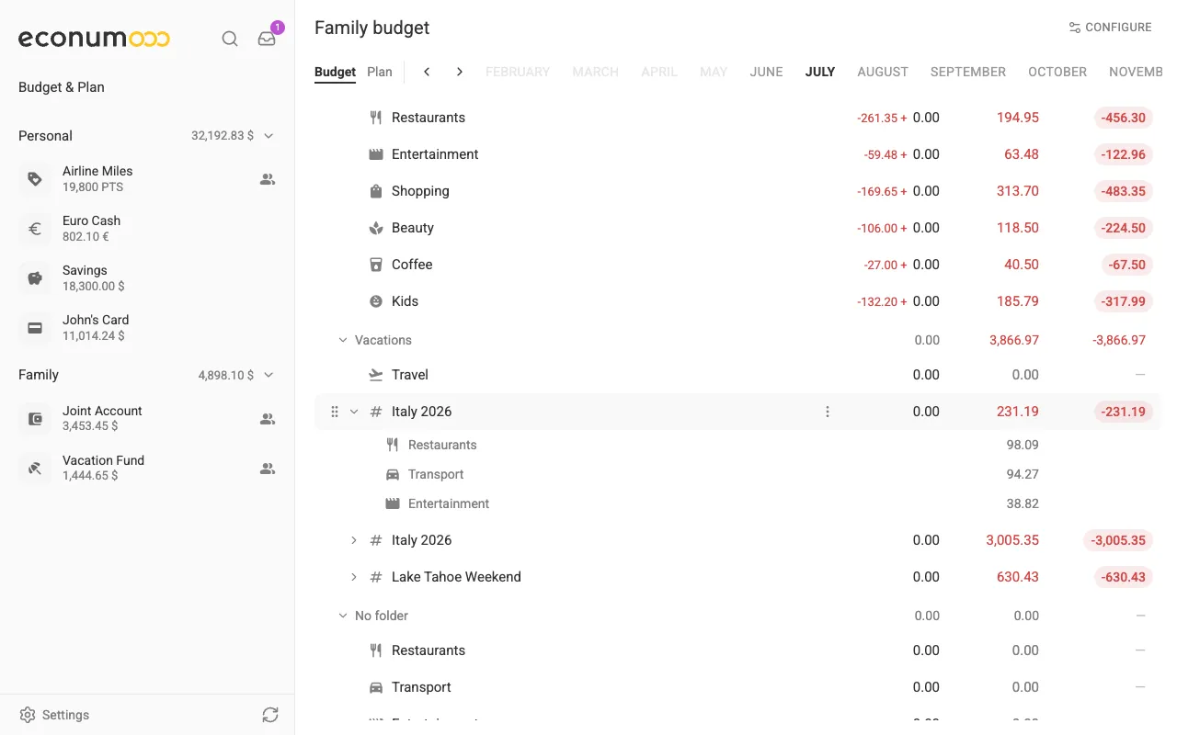Switch to the Plan tab

[x=380, y=72]
